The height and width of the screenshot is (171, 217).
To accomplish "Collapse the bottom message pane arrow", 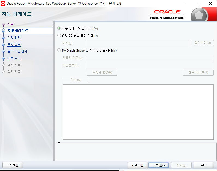I will (59, 143).
